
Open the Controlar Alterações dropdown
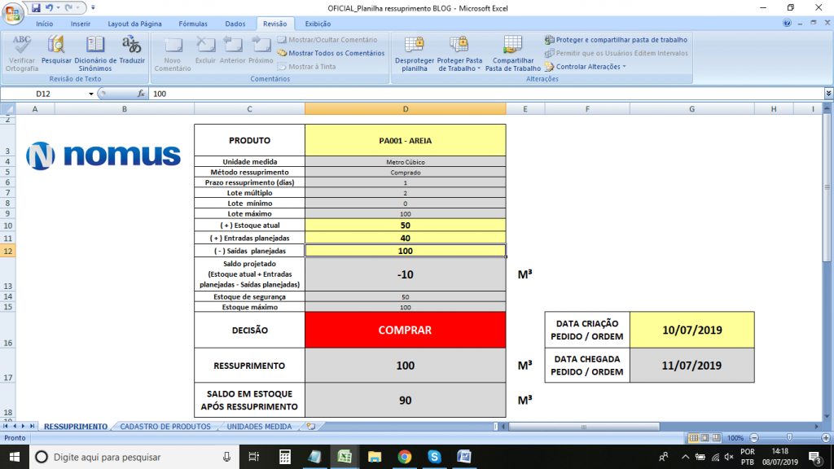point(586,67)
